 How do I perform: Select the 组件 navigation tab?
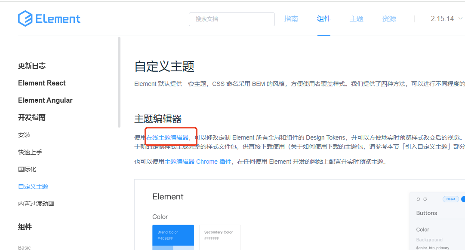click(x=323, y=18)
